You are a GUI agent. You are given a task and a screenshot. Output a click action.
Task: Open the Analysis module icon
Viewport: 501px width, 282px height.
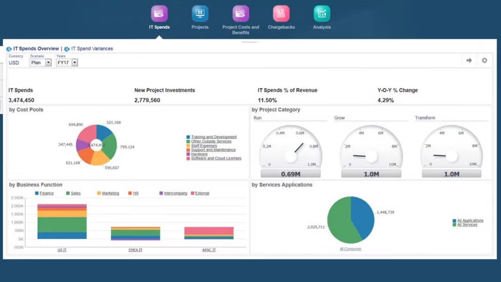click(322, 14)
